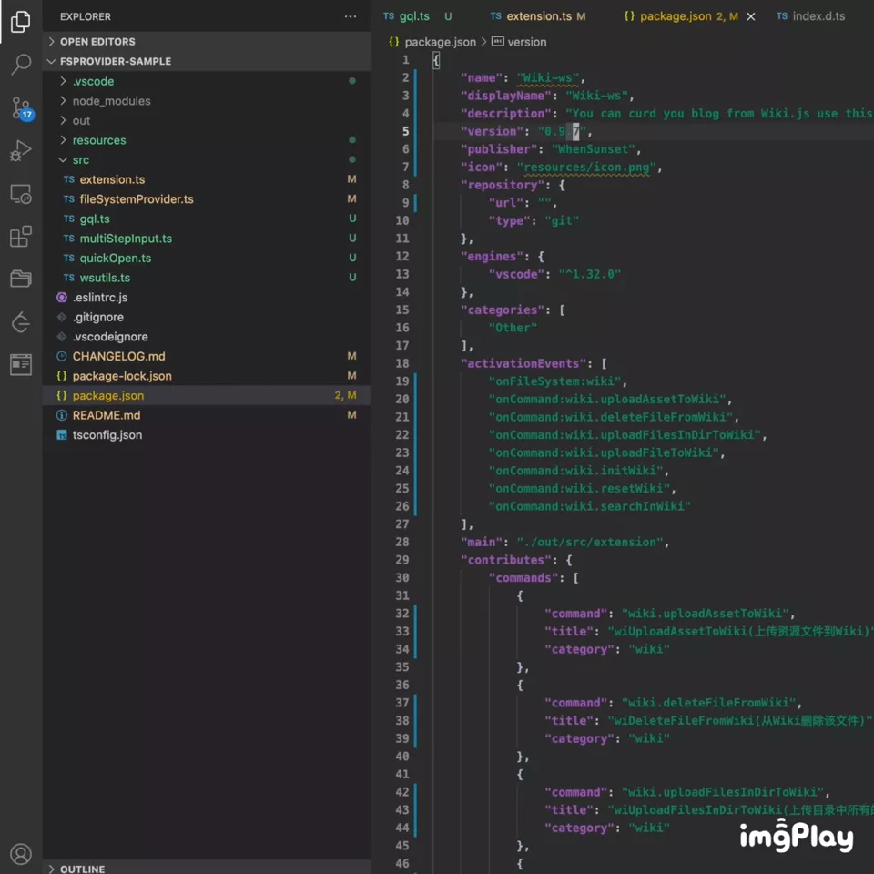The image size is (874, 874).
Task: Open package-lock.json file
Action: pyautogui.click(x=207, y=376)
